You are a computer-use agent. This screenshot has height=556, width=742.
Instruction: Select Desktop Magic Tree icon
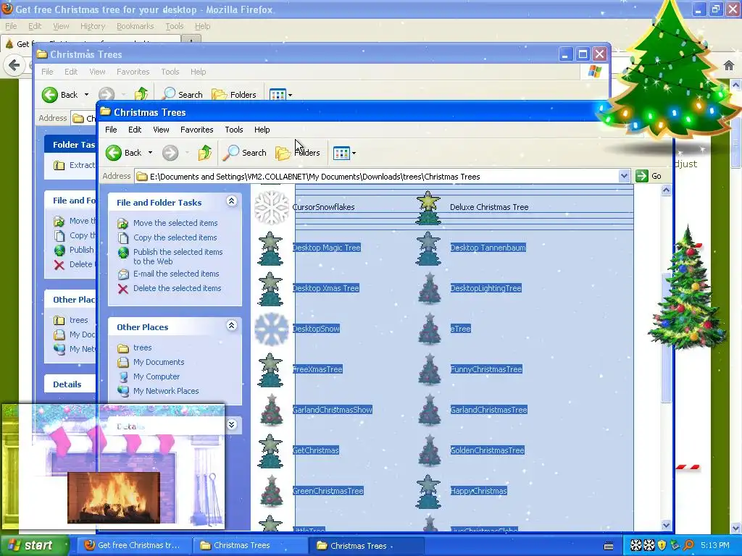270,248
